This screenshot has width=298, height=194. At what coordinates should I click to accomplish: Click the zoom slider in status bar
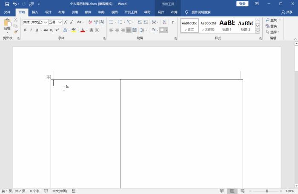267,191
